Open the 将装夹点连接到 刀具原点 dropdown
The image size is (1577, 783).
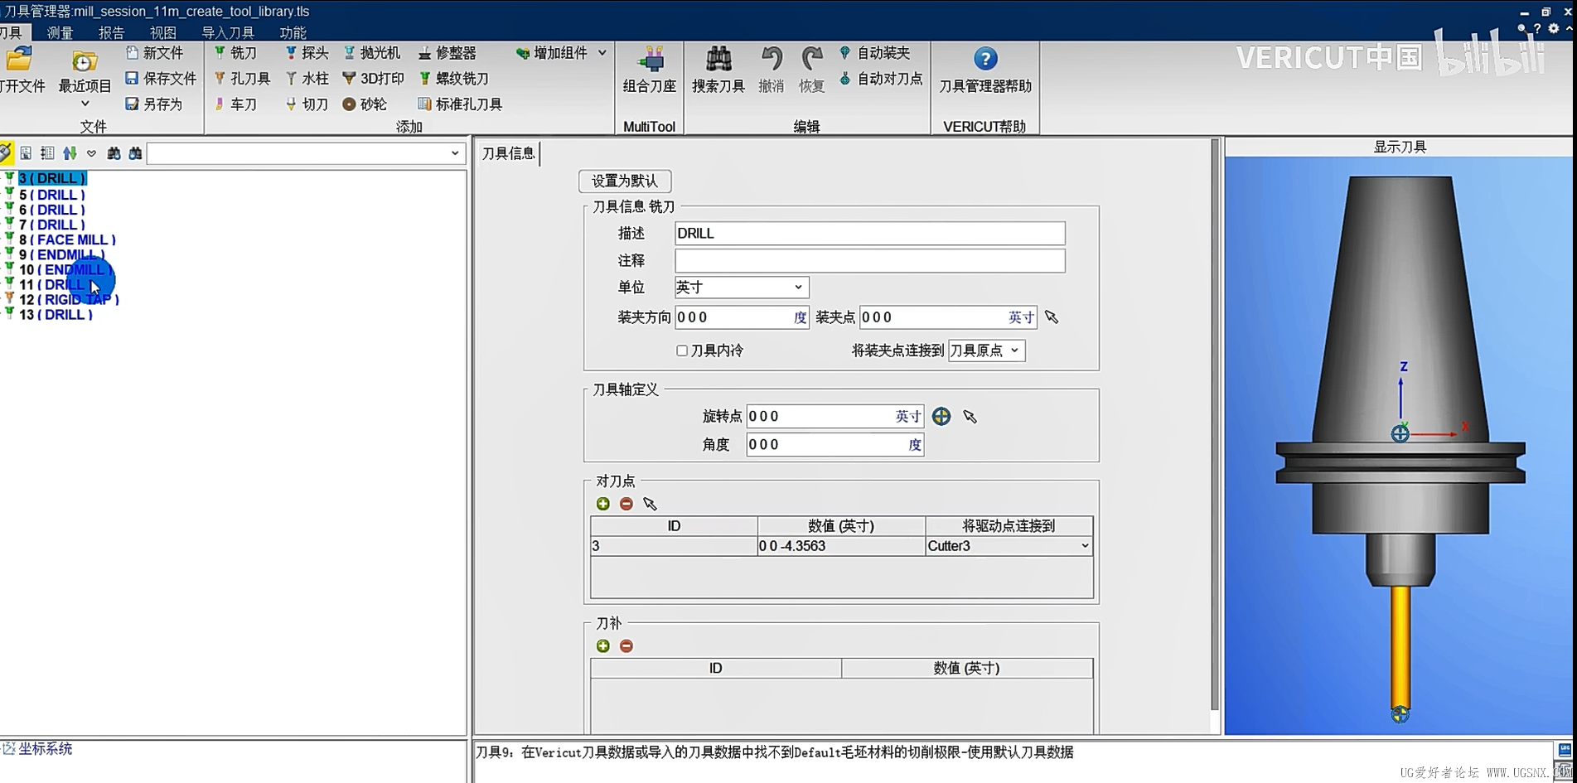[986, 350]
